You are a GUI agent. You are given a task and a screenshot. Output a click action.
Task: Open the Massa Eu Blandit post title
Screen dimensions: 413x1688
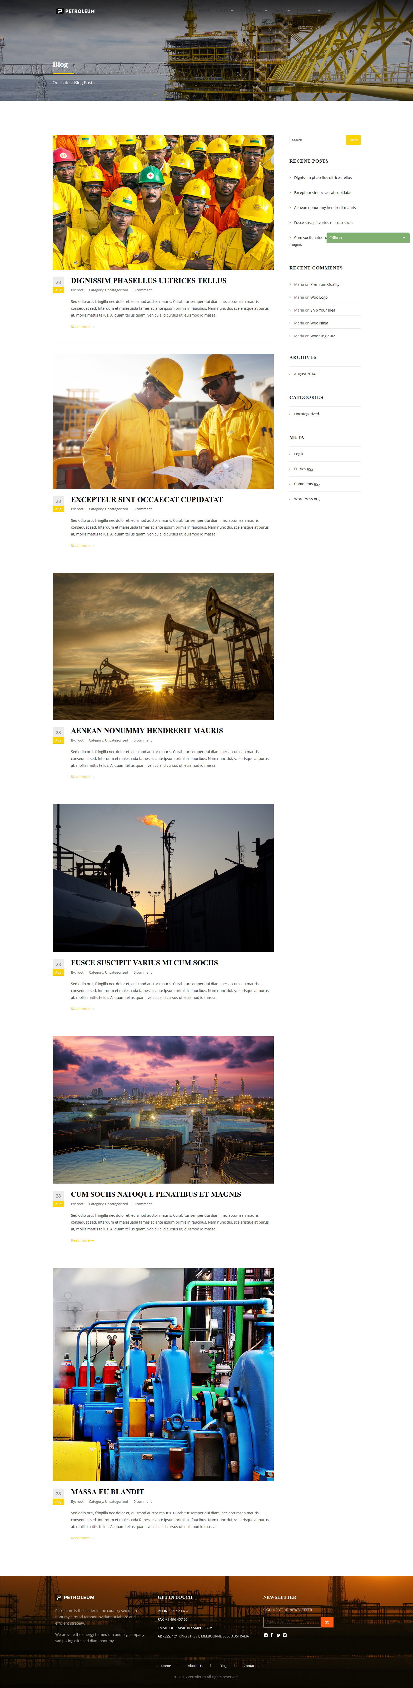pos(107,1491)
